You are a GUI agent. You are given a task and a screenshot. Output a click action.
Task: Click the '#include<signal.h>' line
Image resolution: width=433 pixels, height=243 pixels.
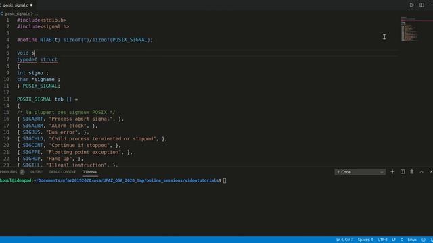click(43, 26)
